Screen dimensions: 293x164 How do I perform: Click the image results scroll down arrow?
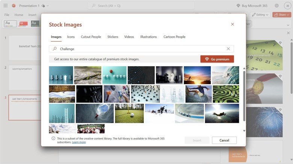coord(244,131)
